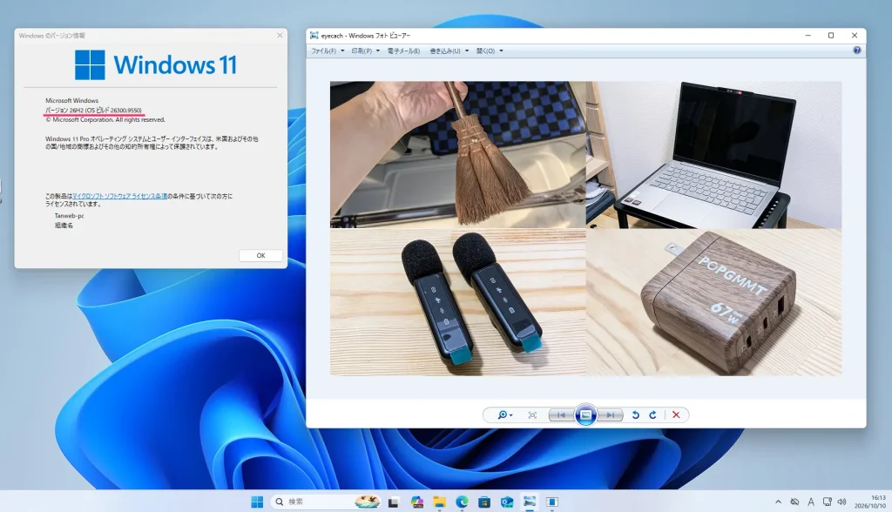
Task: Open the Windows Start button
Action: tap(257, 502)
